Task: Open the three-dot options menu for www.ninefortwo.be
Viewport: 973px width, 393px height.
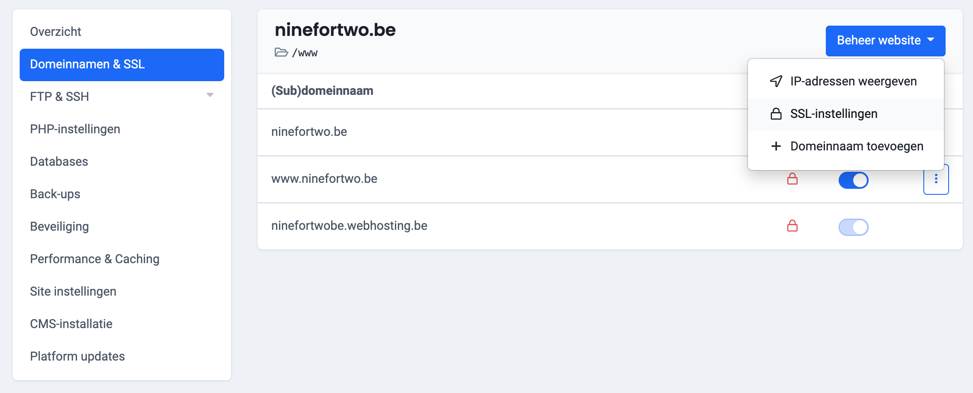Action: tap(936, 180)
